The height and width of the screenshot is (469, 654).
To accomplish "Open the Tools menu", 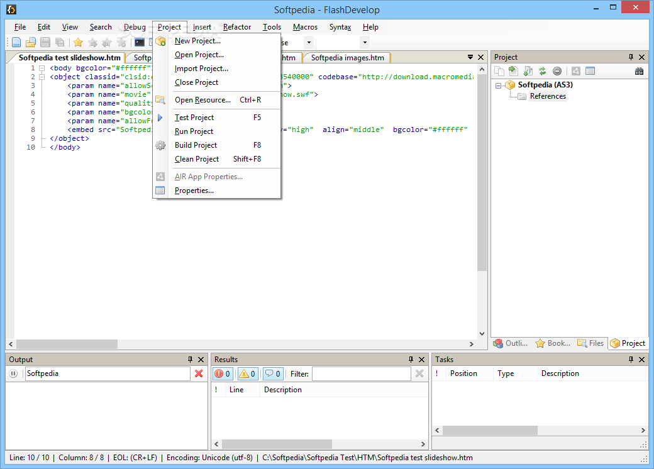I will 272,27.
